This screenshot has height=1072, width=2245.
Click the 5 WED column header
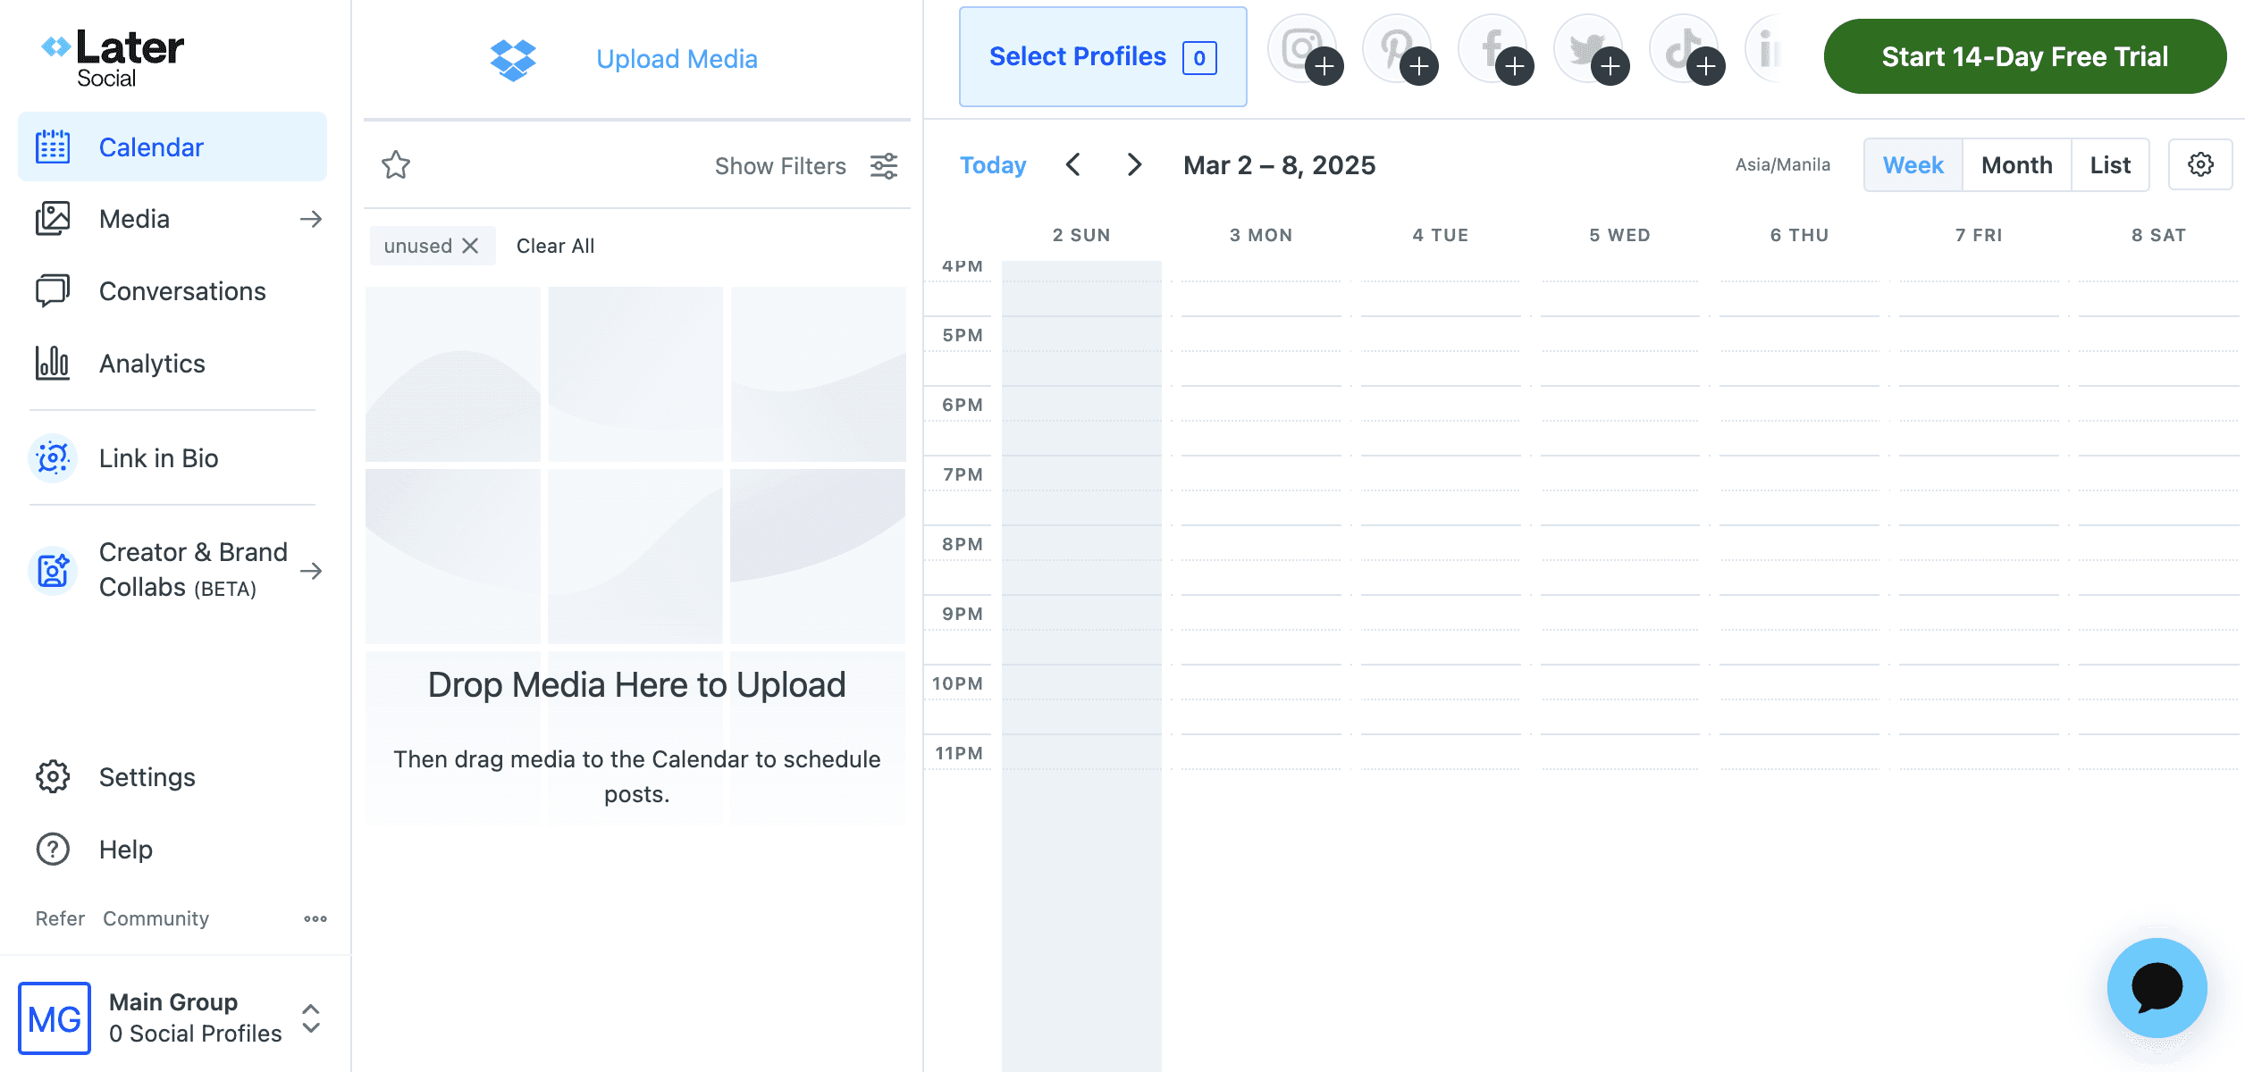click(x=1619, y=235)
